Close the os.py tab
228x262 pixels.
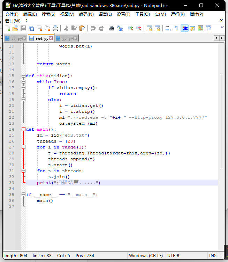24,38
